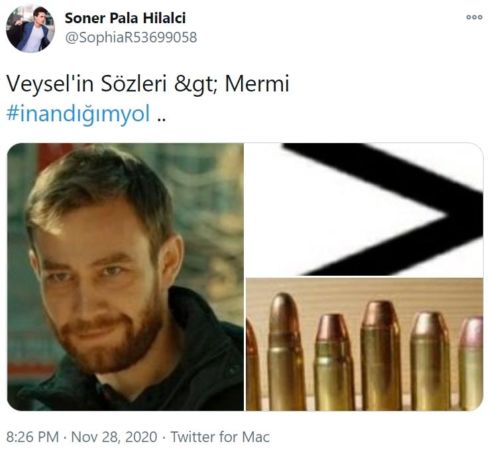
Task: Open the three-dot more options menu
Action: [x=474, y=17]
